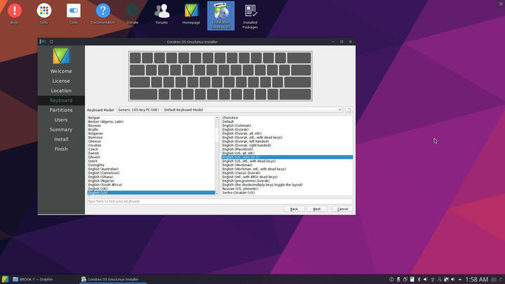505x284 pixels.
Task: Open the Keyboard Model dropdown
Action: [230, 110]
